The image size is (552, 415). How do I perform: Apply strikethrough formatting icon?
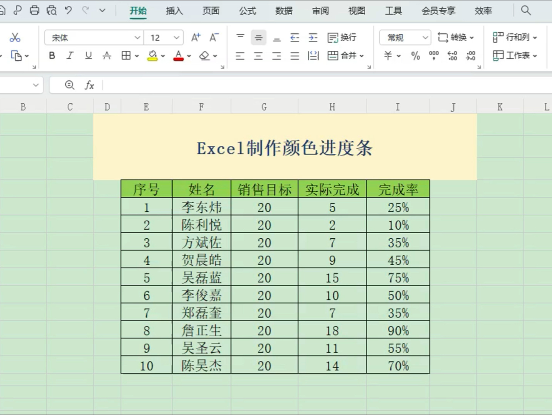(106, 56)
